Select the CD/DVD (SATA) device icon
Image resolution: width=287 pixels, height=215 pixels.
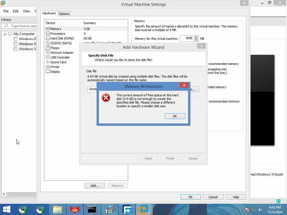48,43
